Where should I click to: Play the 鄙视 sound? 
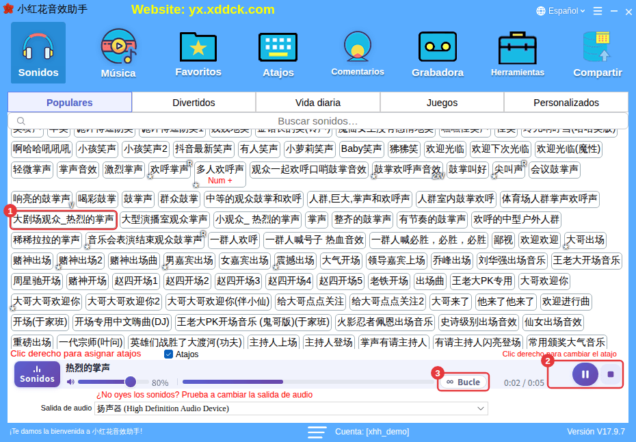pos(503,240)
